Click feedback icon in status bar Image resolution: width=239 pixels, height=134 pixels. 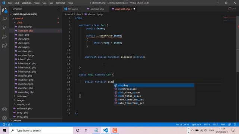[x=229, y=124]
